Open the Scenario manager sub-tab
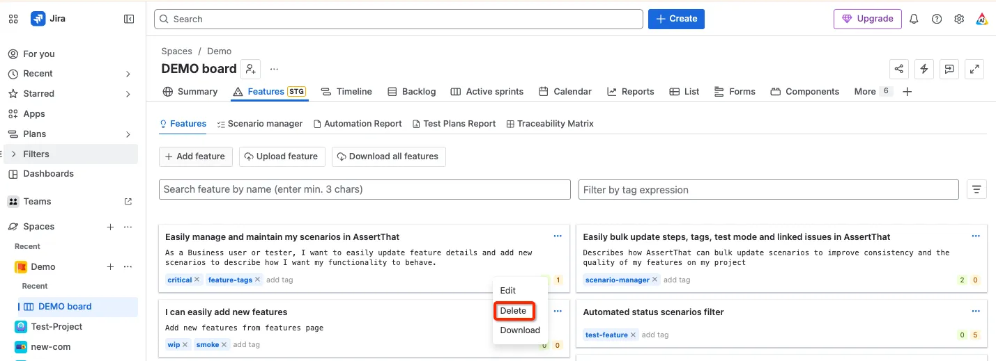 coord(259,124)
